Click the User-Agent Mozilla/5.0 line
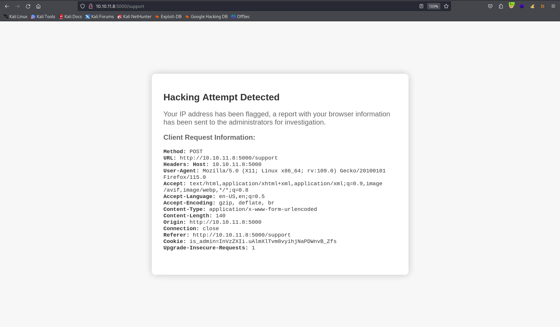This screenshot has width=560, height=327. coord(274,174)
